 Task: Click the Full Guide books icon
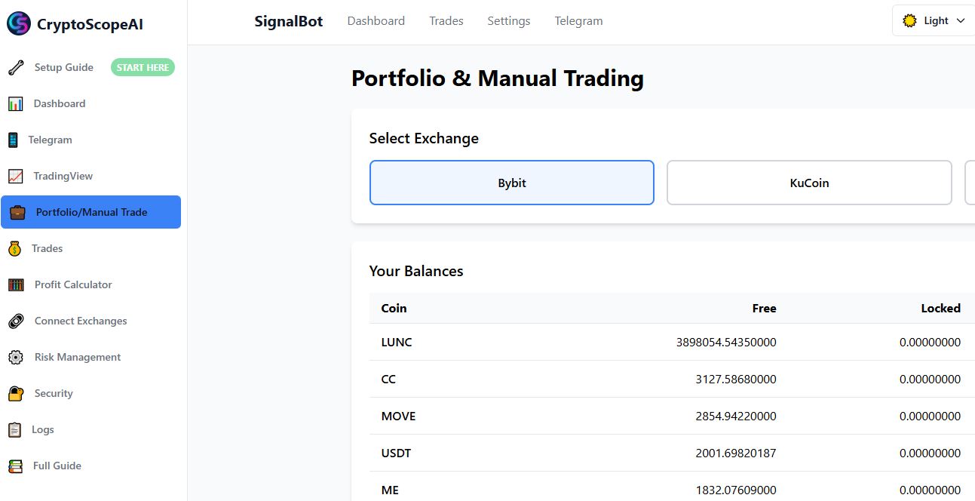coord(16,466)
